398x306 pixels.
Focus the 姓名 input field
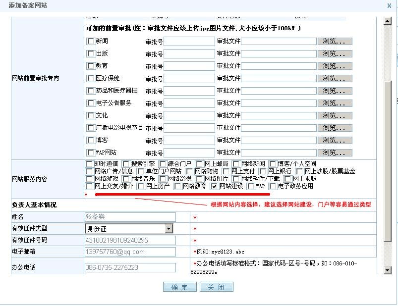point(130,217)
